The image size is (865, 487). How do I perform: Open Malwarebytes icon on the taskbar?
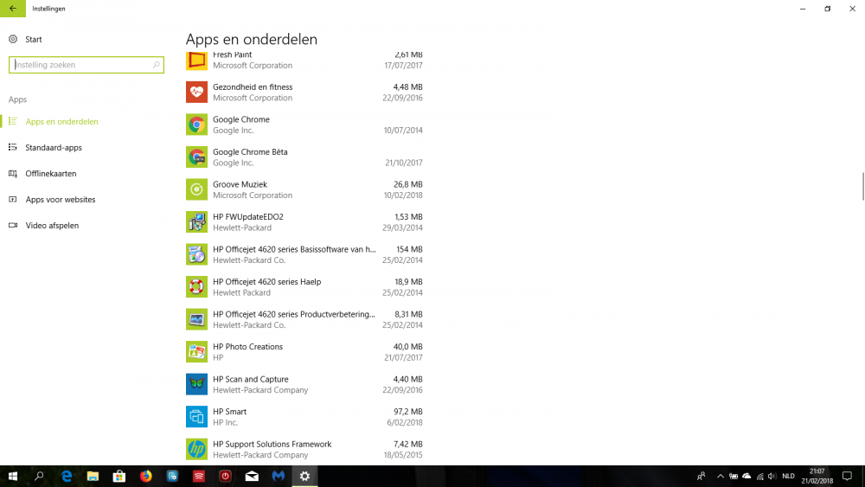pyautogui.click(x=278, y=476)
